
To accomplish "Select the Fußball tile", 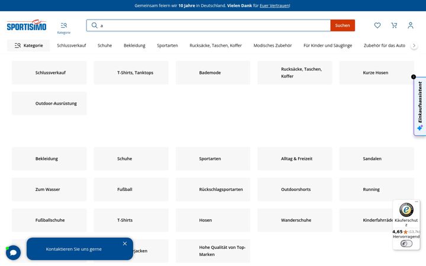I will point(131,189).
